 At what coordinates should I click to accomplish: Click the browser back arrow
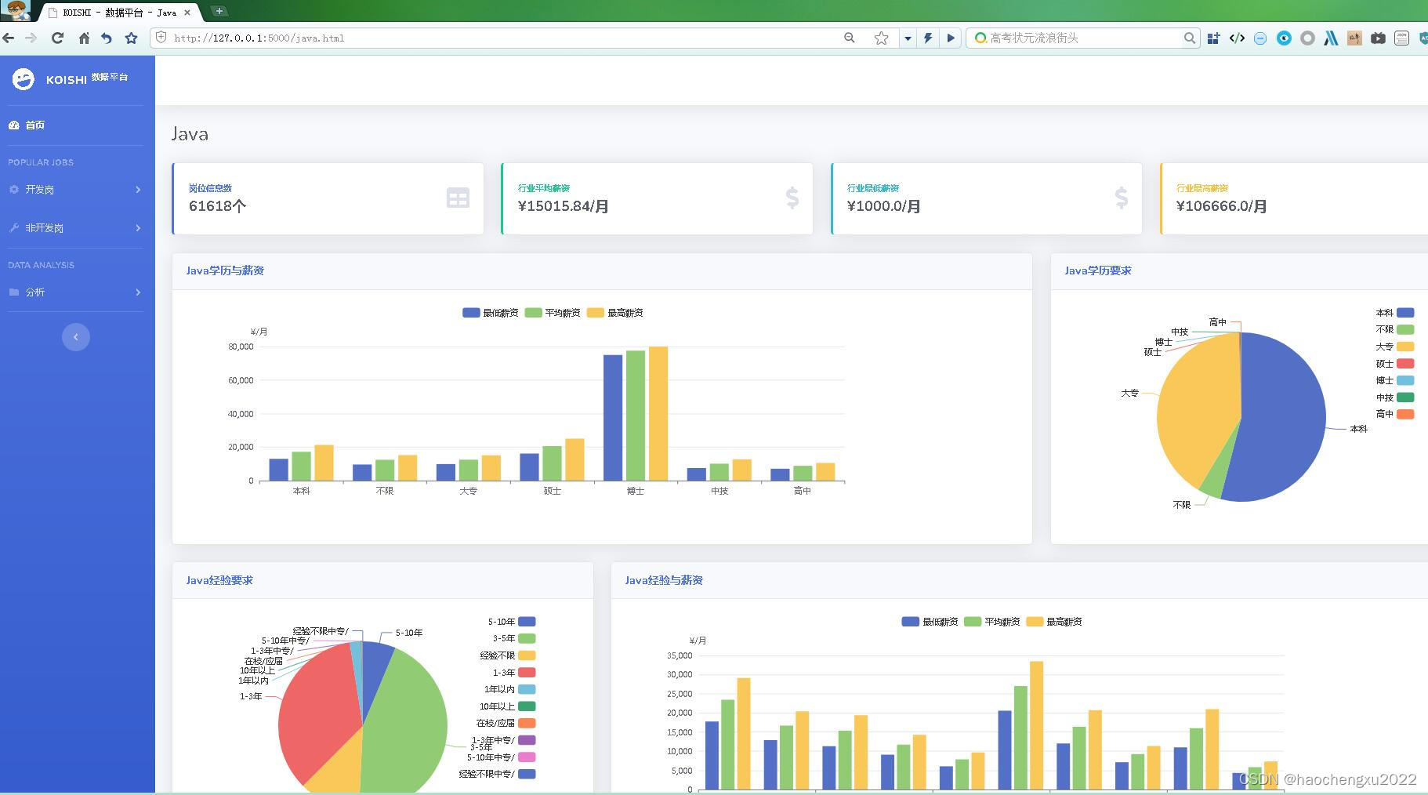tap(9, 38)
